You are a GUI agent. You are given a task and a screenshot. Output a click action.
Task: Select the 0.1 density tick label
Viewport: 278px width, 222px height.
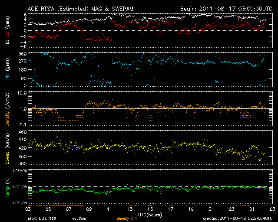(23, 124)
